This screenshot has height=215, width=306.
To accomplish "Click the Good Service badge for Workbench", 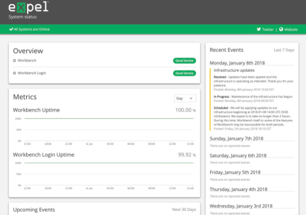I will 185,61.
